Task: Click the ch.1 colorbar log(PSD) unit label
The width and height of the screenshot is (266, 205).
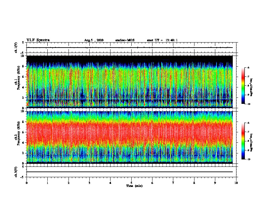Action: 252,87
